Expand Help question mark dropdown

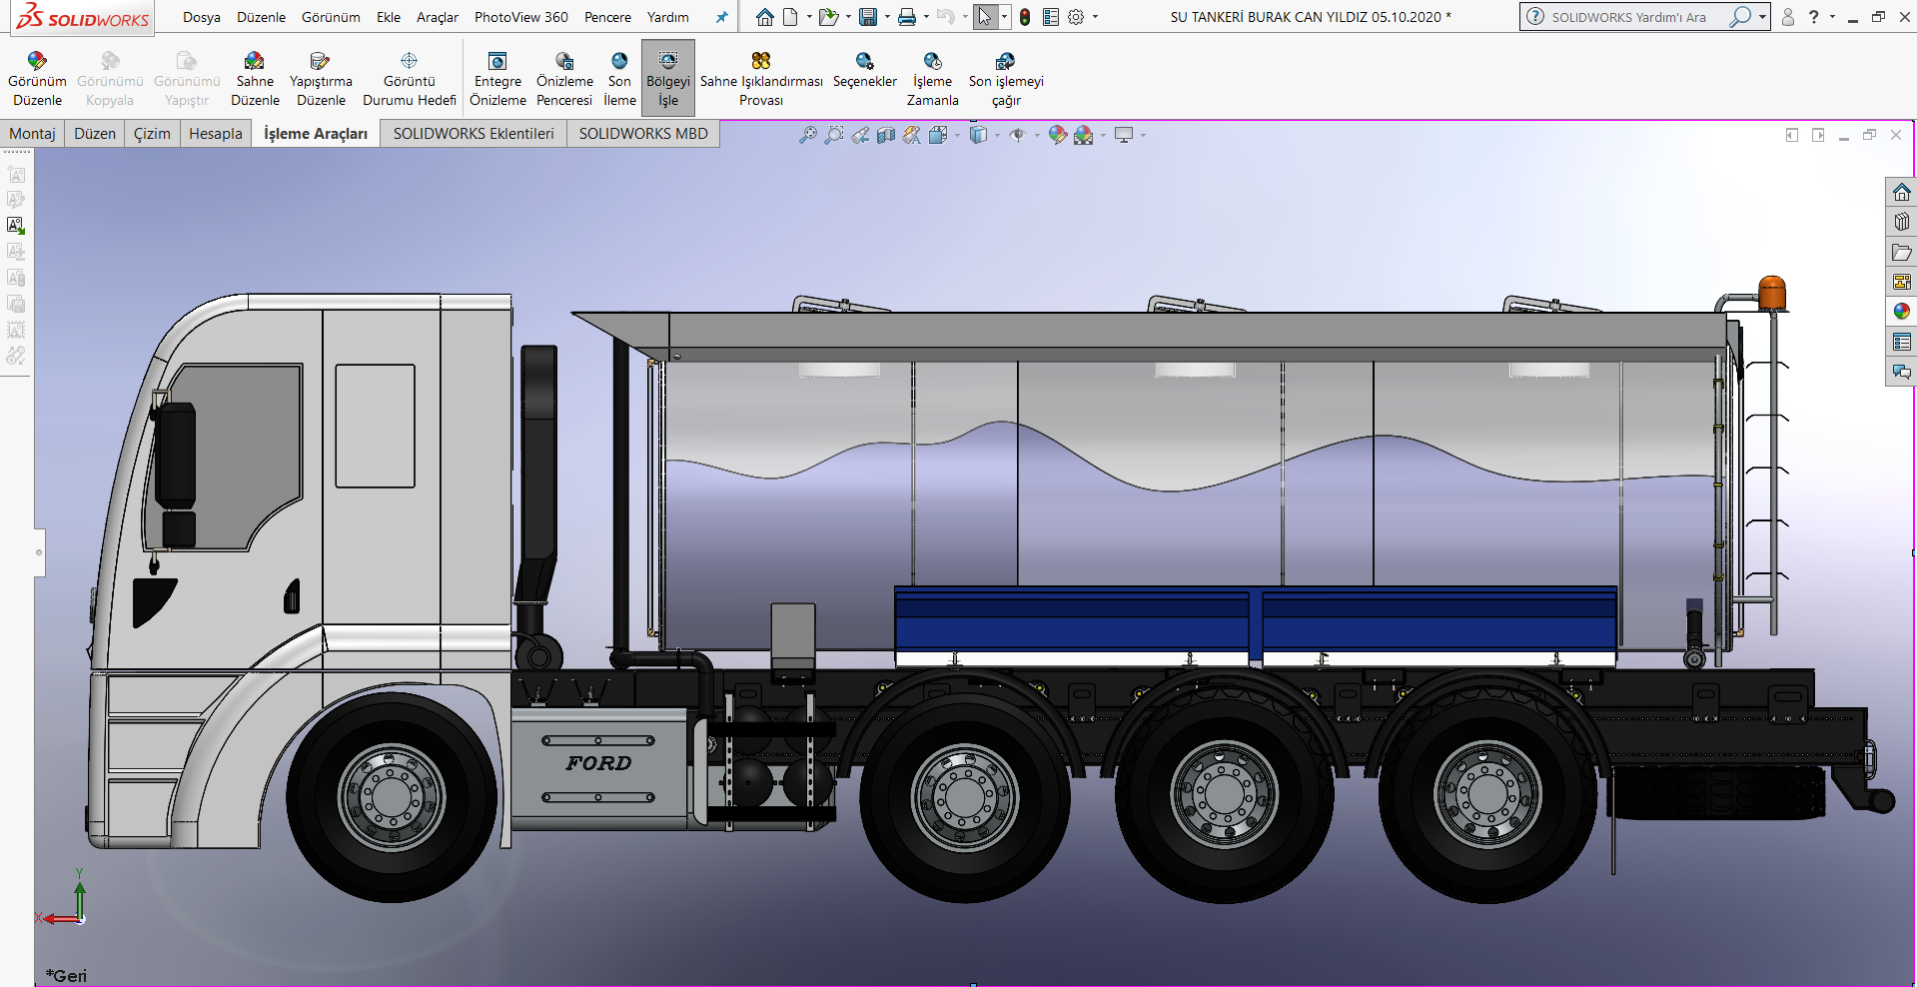pyautogui.click(x=1832, y=17)
